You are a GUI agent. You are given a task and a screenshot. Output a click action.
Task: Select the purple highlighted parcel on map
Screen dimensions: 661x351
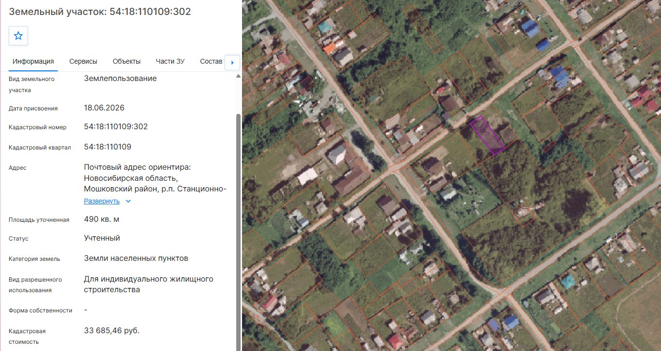pos(487,135)
